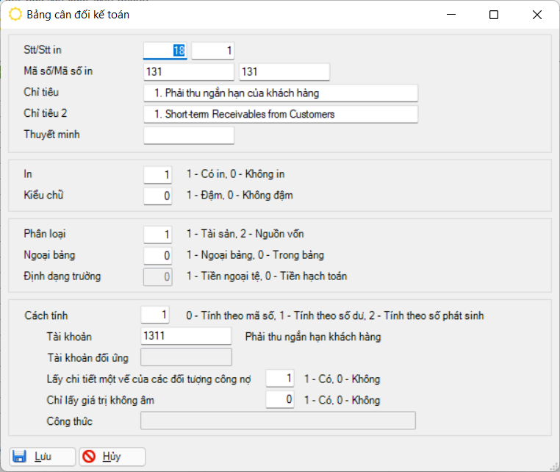Minimize the dialog window

(450, 15)
